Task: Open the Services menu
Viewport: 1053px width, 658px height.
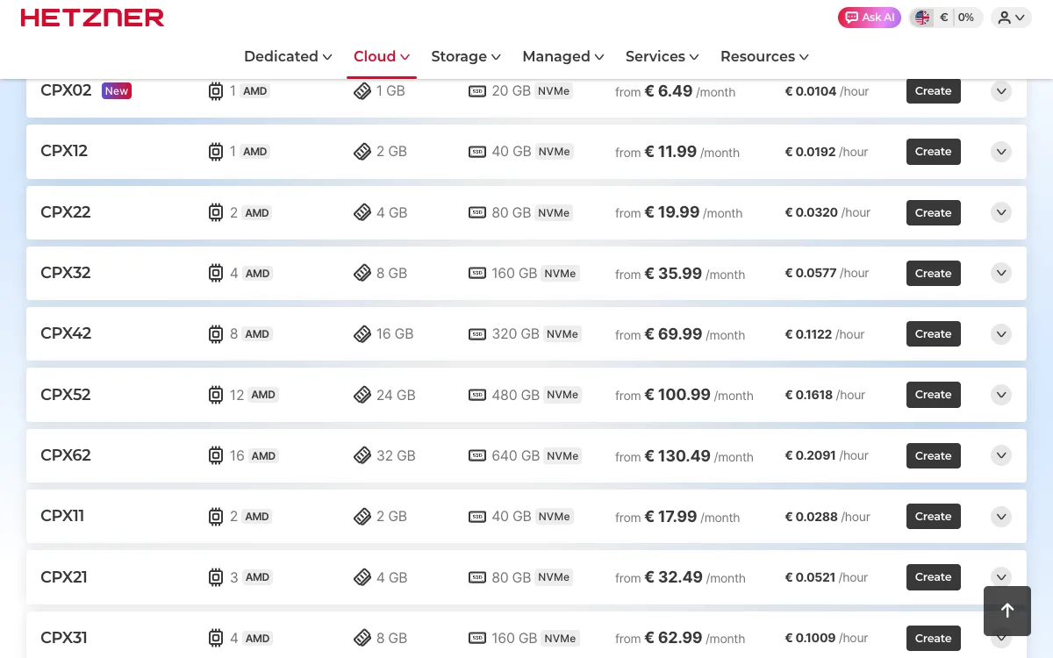Action: 663,56
